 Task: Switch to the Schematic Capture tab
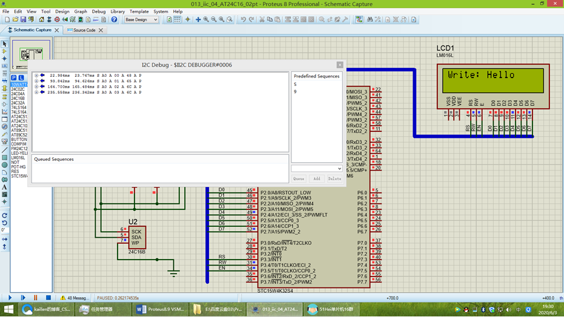32,30
